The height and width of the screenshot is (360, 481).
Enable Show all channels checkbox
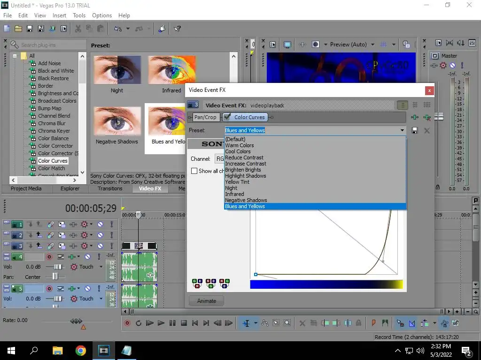[x=194, y=171]
